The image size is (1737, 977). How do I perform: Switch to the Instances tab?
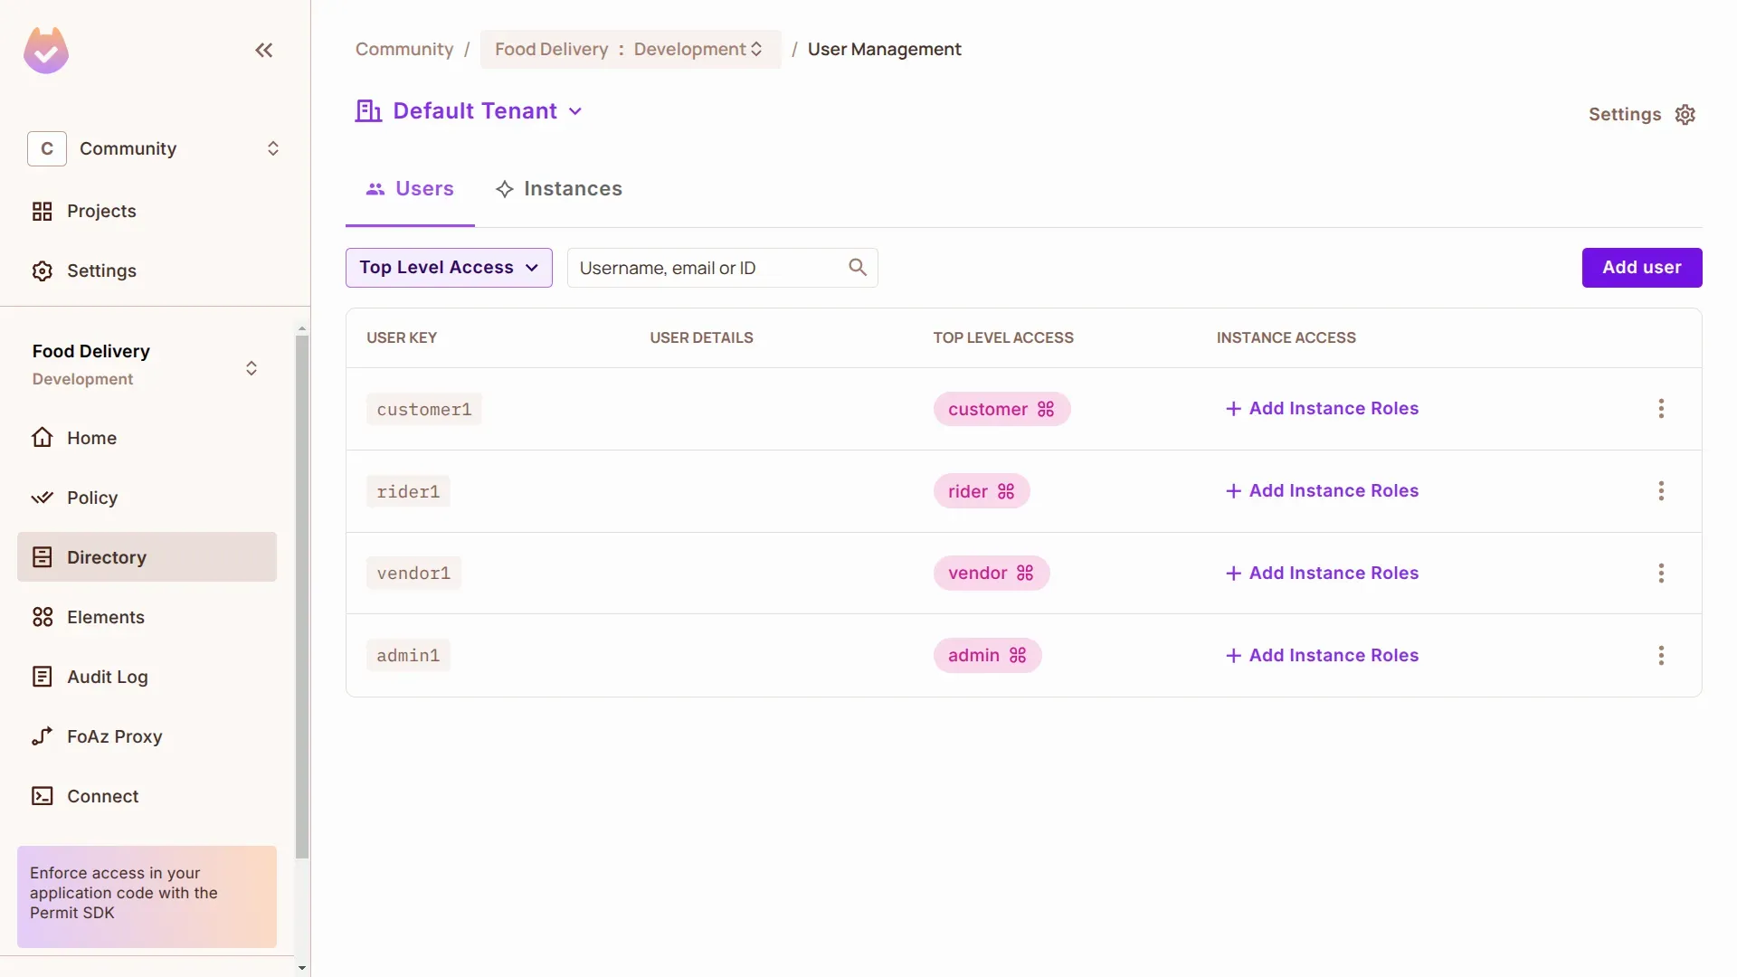(559, 189)
